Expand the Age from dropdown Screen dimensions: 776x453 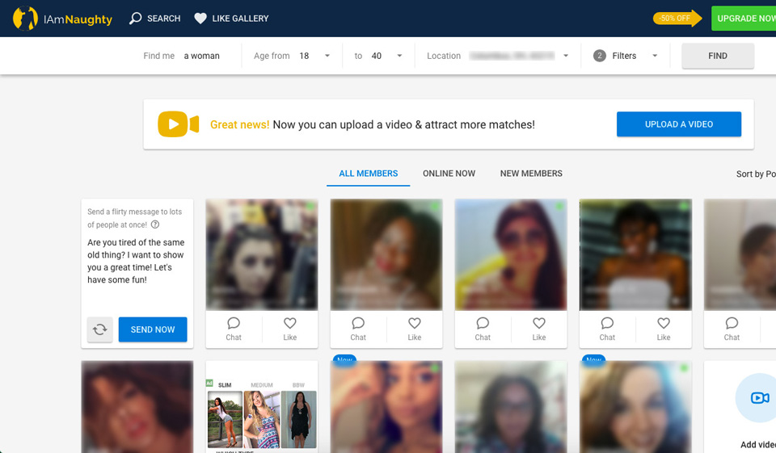click(327, 56)
